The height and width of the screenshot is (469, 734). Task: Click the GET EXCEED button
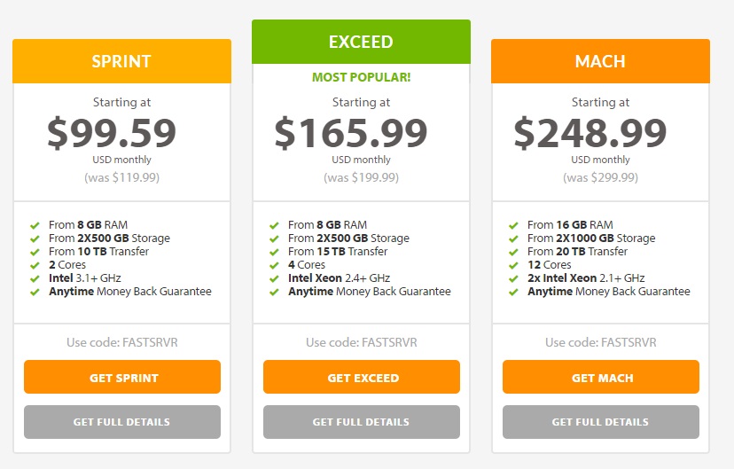[x=362, y=377]
